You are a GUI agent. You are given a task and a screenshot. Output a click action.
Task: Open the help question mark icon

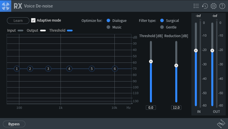222,6
